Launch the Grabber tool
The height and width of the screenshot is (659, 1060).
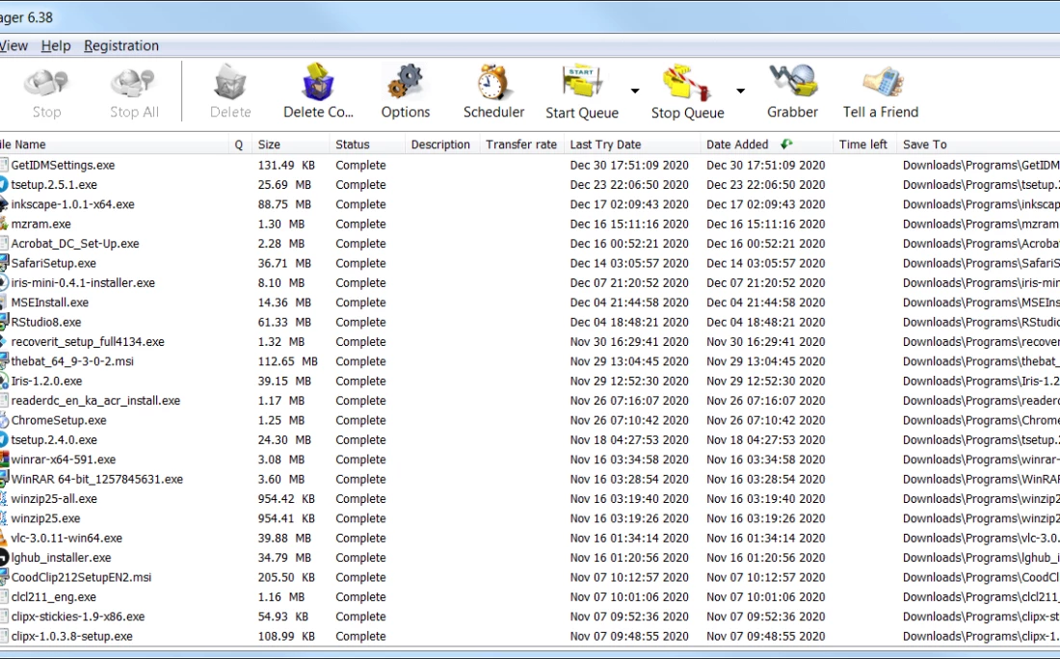point(792,84)
